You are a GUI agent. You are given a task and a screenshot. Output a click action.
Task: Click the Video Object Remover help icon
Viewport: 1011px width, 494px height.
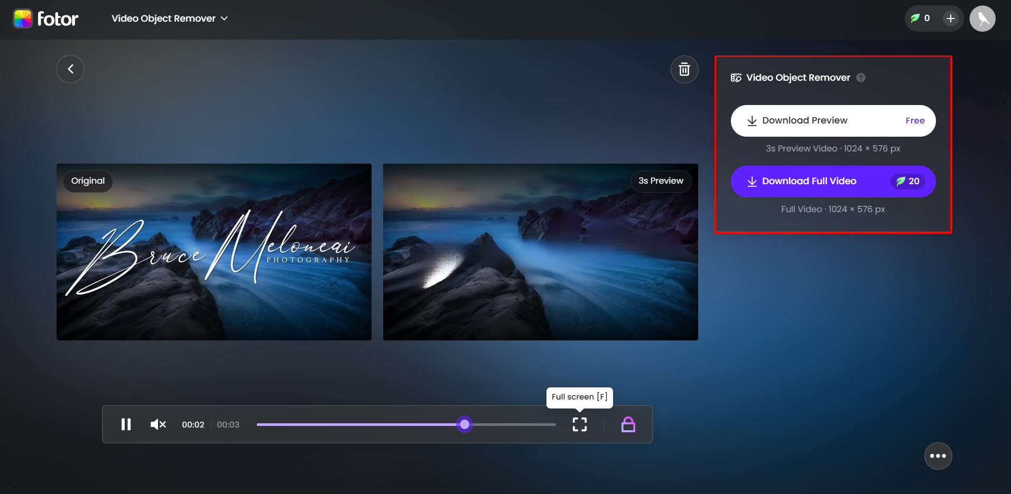pyautogui.click(x=861, y=78)
